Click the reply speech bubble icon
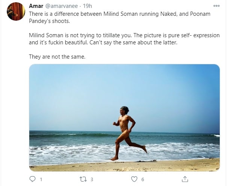The width and height of the screenshot is (231, 186). coord(32,179)
